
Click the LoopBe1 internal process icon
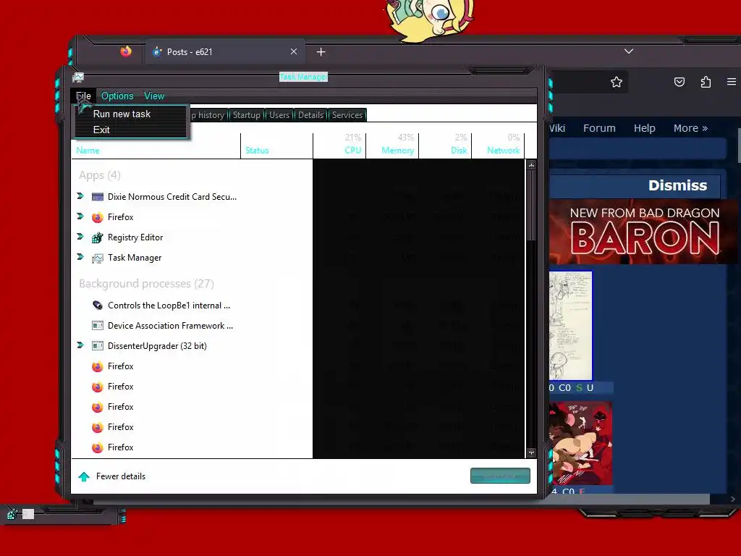[98, 306]
